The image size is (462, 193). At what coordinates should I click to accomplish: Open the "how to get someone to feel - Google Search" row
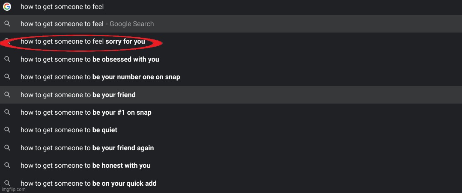pyautogui.click(x=87, y=24)
